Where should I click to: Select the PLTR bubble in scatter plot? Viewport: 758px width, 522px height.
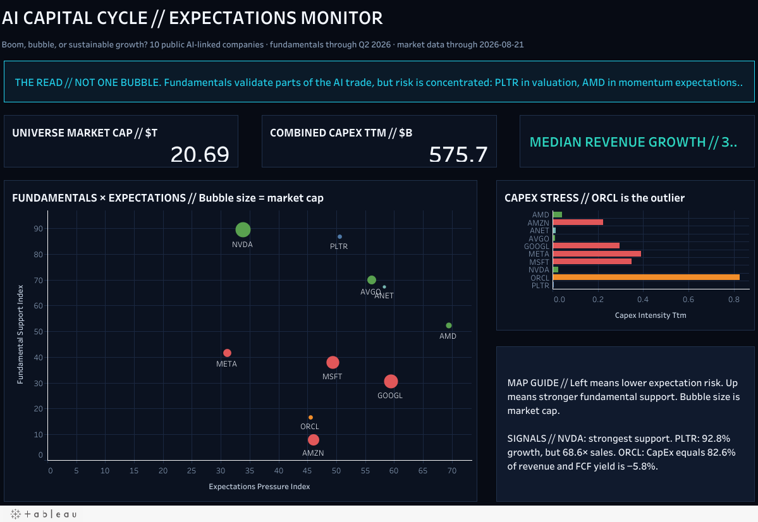339,236
